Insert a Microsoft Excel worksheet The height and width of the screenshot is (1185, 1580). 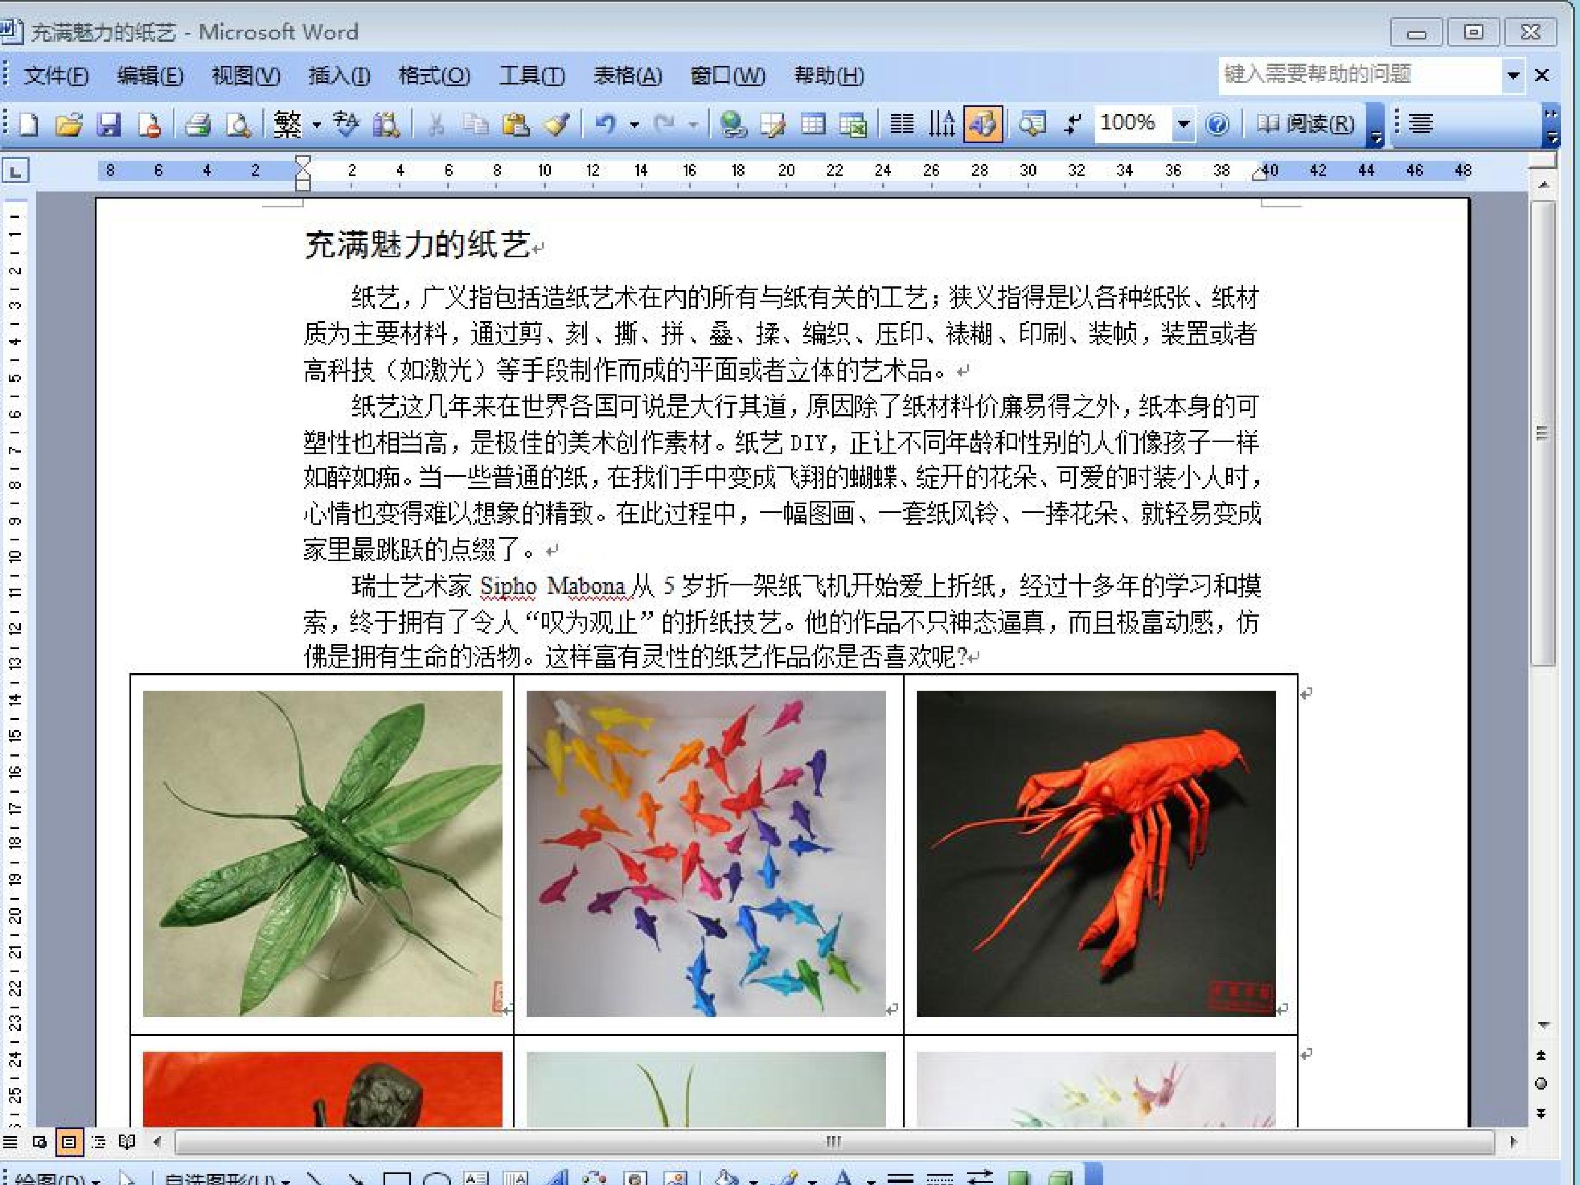coord(853,125)
